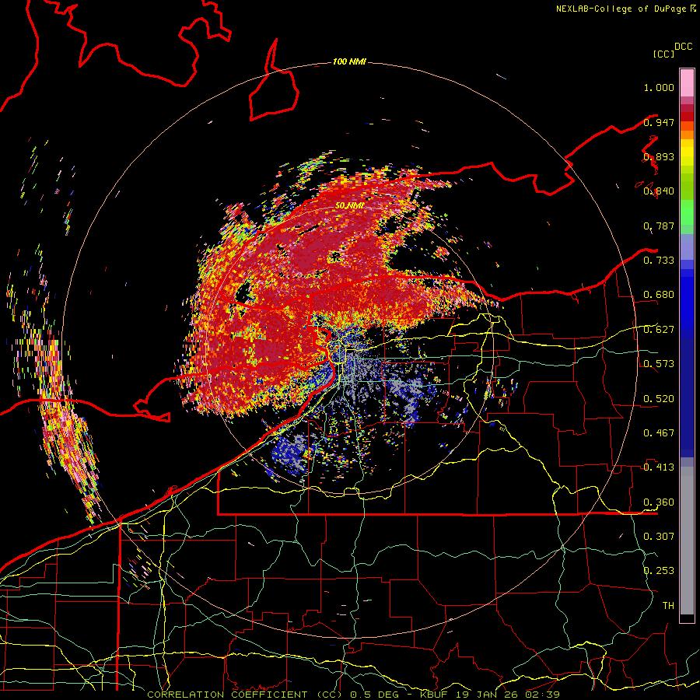Click the TH label on the scale
The width and height of the screenshot is (700, 700).
[668, 606]
